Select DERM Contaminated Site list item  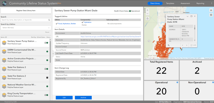25,51
